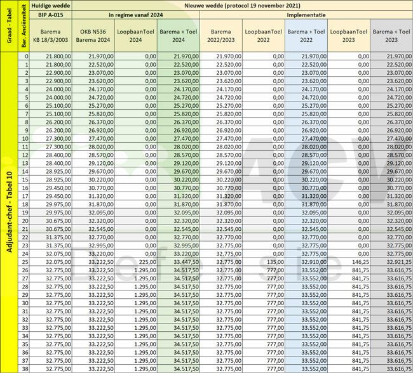Click the 'Bar. Anciënniteit' vertical header
Screen dimensions: 413x373
pyautogui.click(x=24, y=26)
